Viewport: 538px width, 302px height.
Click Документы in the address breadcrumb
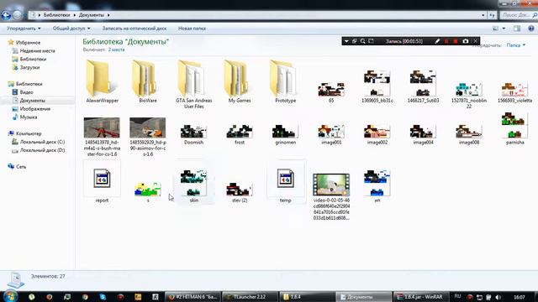(92, 15)
